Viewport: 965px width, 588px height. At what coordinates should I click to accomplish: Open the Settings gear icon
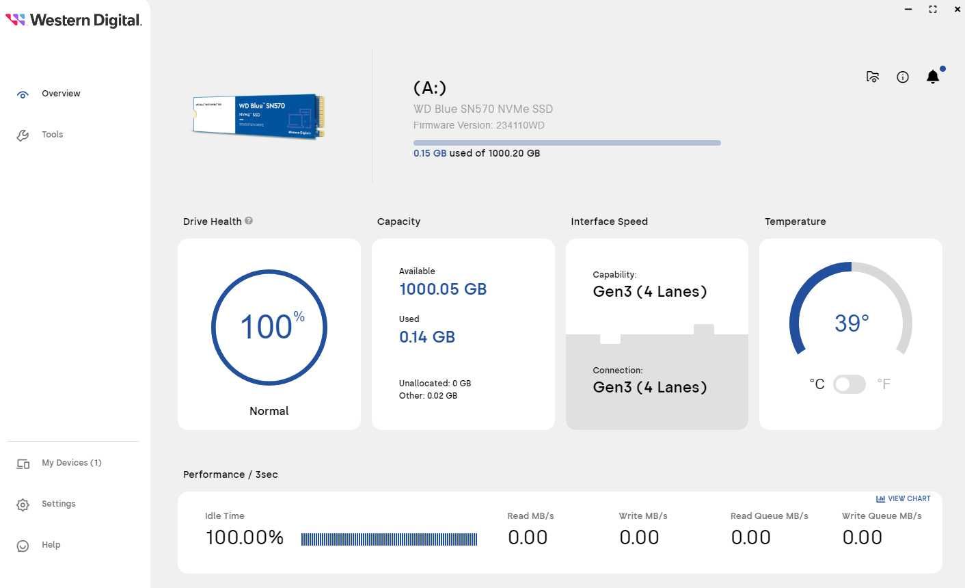(23, 505)
